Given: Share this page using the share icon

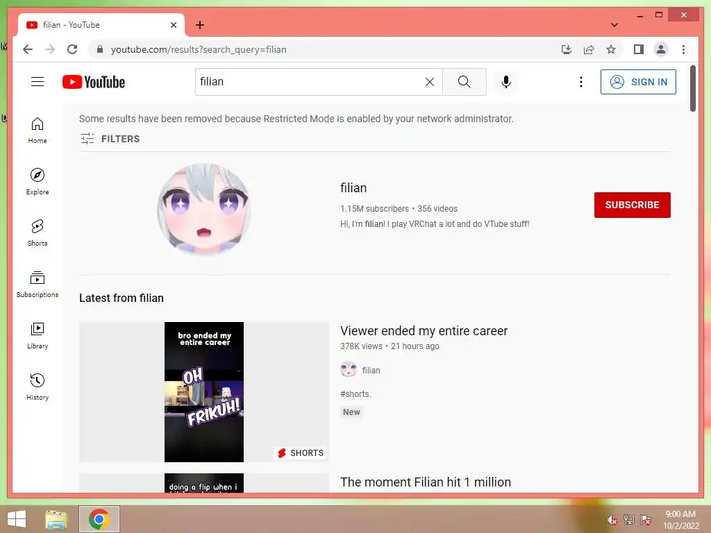Looking at the screenshot, I should click(589, 49).
